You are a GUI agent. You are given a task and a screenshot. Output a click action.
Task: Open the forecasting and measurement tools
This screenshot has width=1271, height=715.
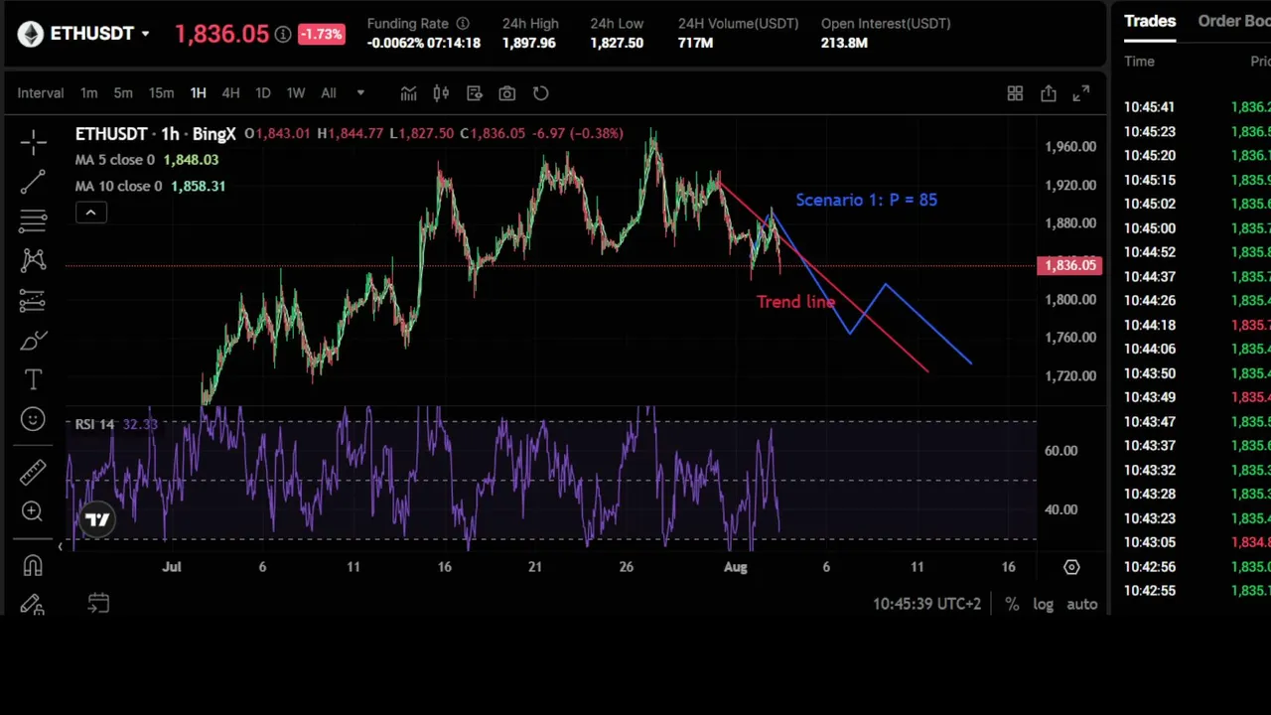click(x=33, y=300)
